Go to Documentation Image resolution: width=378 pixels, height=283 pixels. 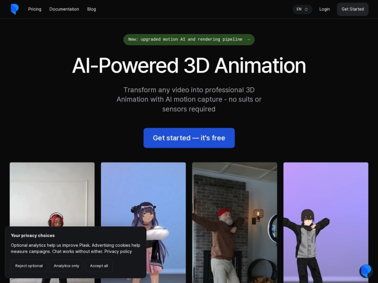[x=64, y=9]
